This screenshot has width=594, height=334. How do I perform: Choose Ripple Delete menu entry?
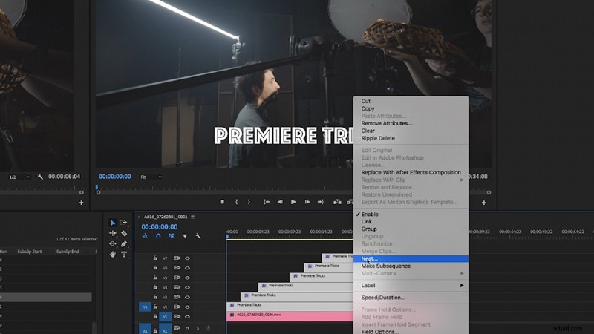[x=411, y=138]
